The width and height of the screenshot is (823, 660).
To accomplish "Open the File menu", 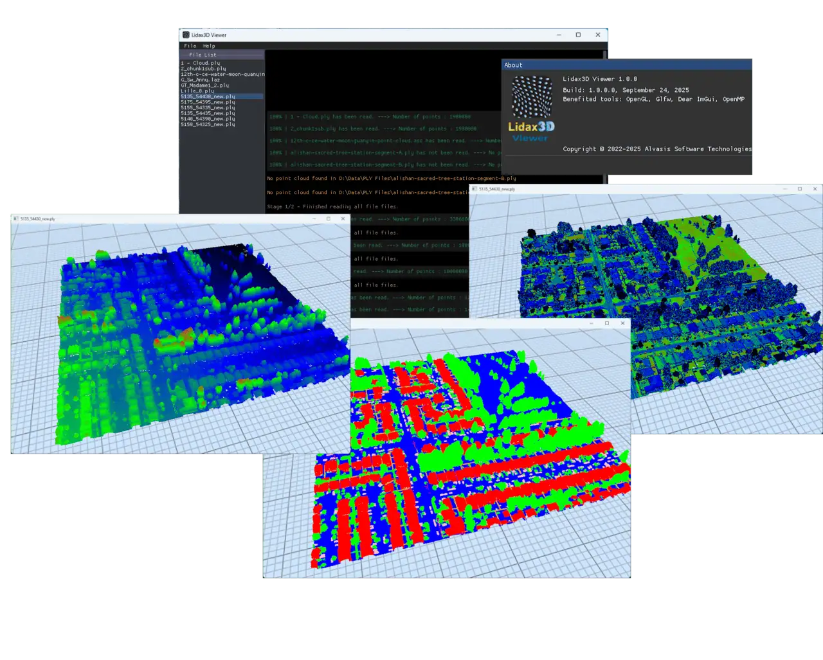I will [x=190, y=46].
